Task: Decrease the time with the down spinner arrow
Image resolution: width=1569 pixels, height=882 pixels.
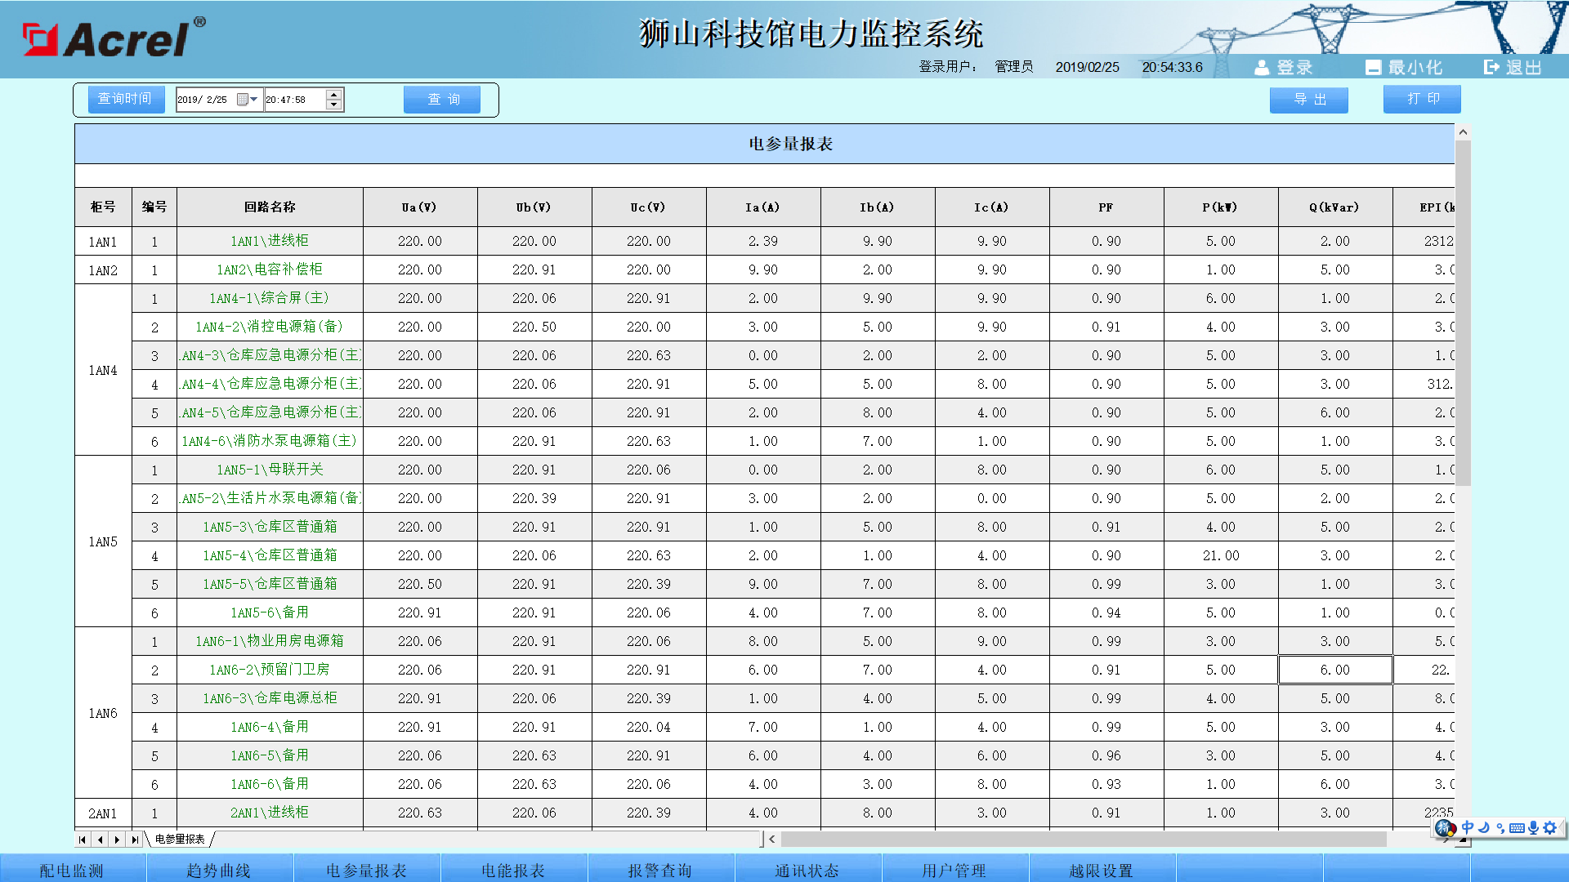Action: click(333, 105)
